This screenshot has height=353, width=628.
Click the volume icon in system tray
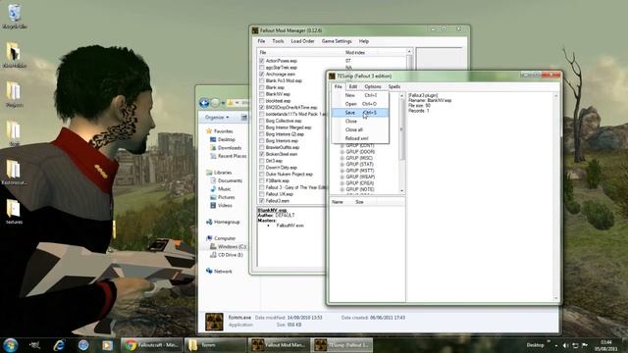click(x=565, y=345)
